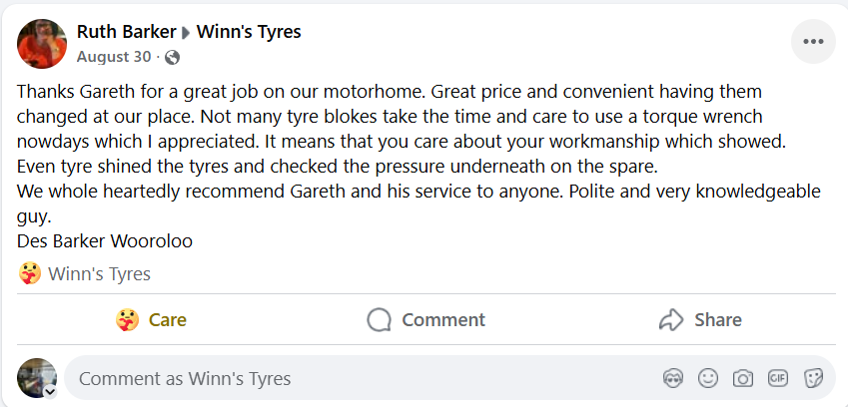Viewport: 848px width, 407px height.
Task: Click the Care emoji in reactions summary
Action: pos(29,273)
